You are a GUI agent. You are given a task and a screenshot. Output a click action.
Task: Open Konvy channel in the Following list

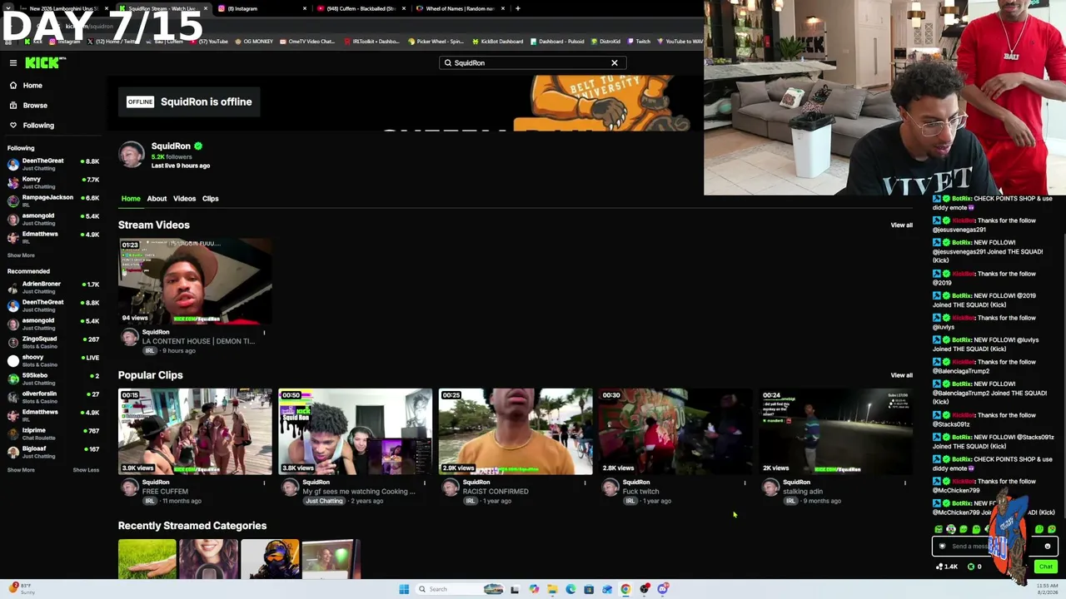53,182
